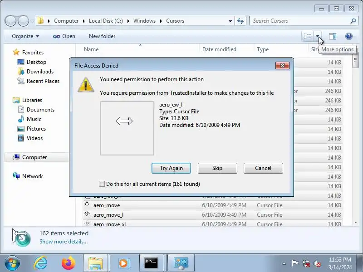Viewport: 363px width, 272px height.
Task: Select Libraries in the navigation pane
Action: (x=32, y=100)
